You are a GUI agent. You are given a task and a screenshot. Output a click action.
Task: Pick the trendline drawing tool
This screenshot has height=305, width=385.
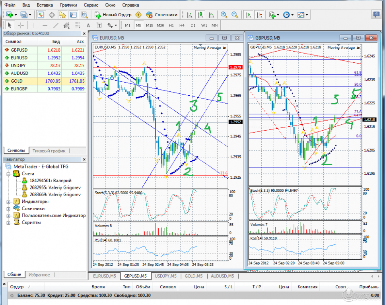click(56, 25)
